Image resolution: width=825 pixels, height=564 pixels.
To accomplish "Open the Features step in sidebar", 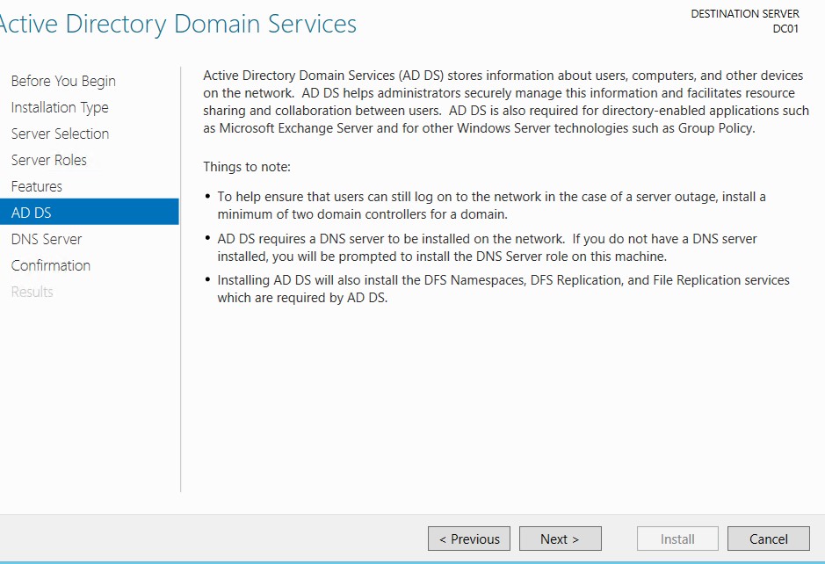I will pos(36,186).
